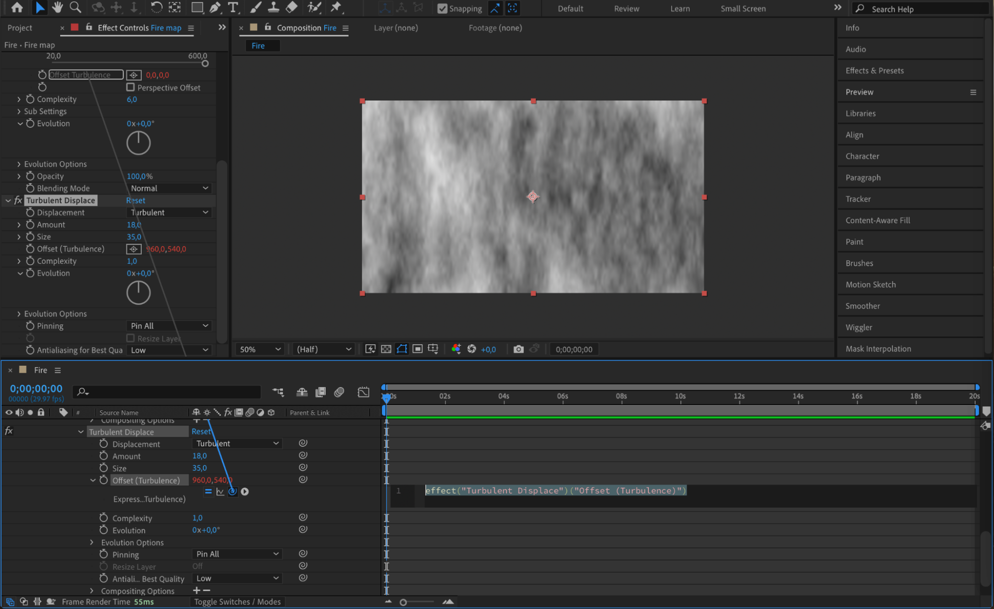Expand the Amount property under Turbulent Displace
Viewport: 994px width, 609px height.
click(19, 225)
